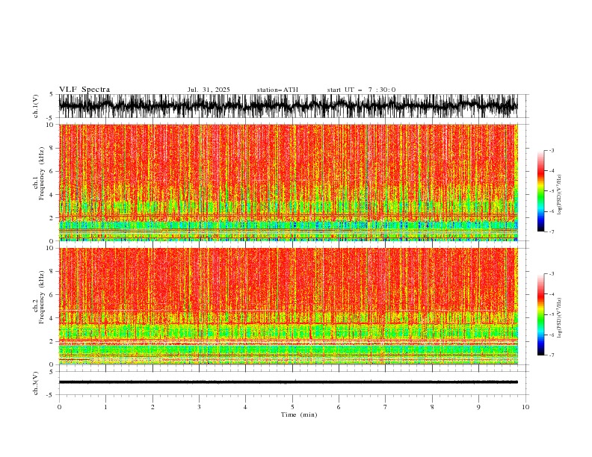
Task: Click the "station=ATH" header label
Action: (x=277, y=90)
